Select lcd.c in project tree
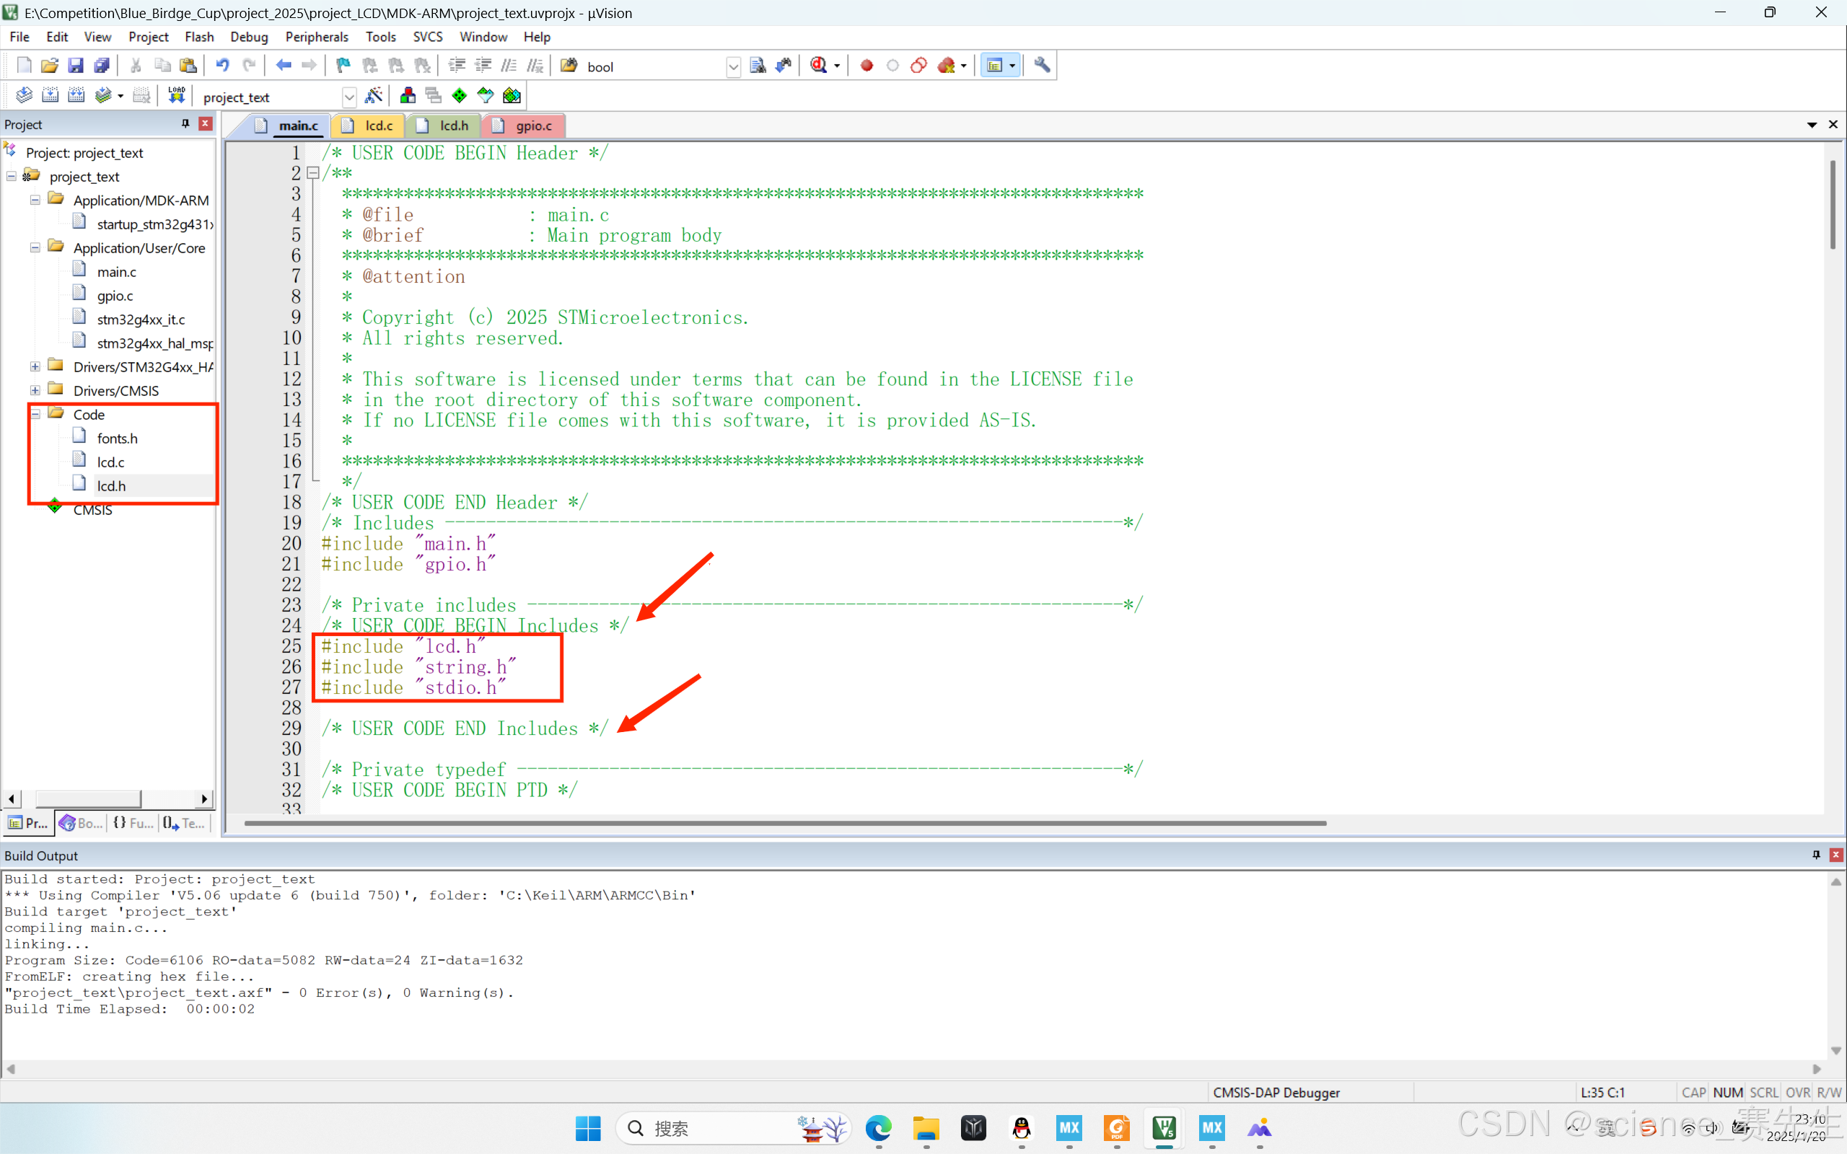This screenshot has height=1154, width=1847. [x=110, y=462]
